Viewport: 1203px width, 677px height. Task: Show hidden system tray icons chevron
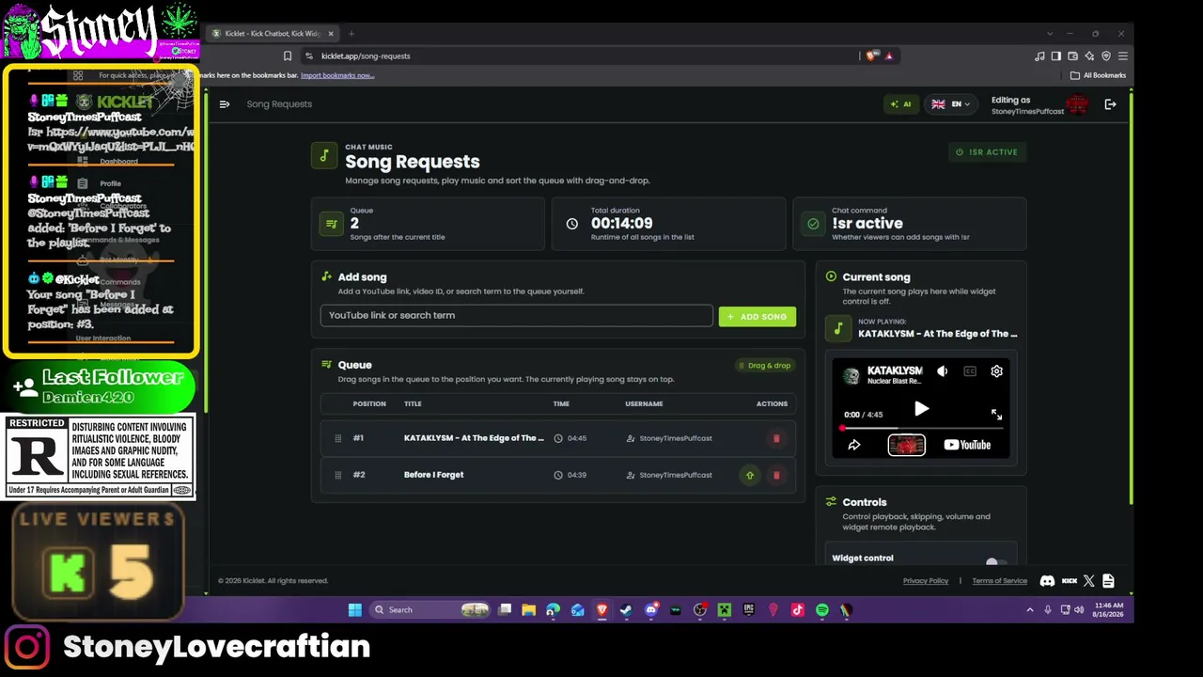tap(1030, 610)
